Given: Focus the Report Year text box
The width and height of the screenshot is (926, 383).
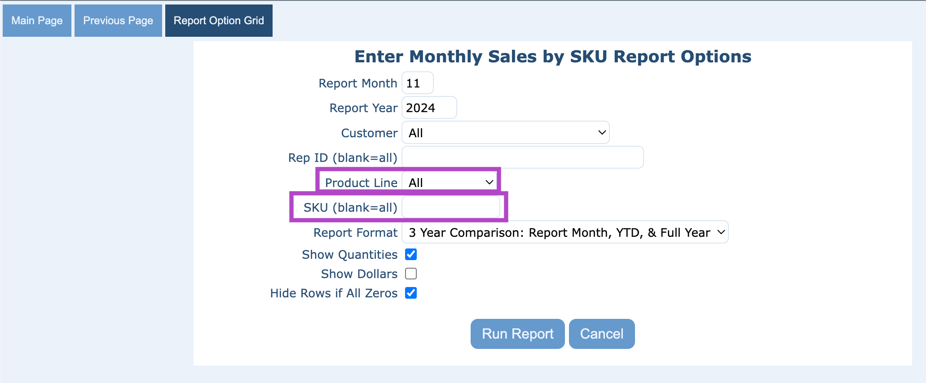Looking at the screenshot, I should pos(429,108).
